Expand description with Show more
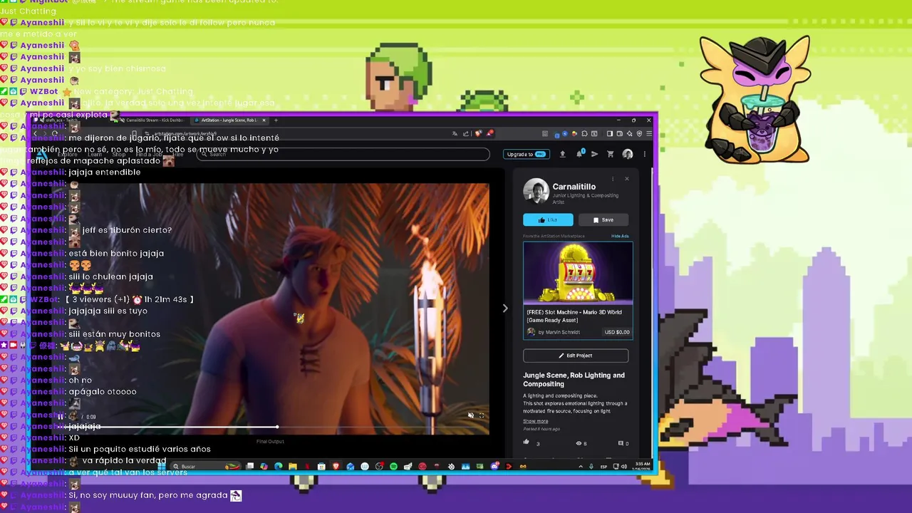 click(535, 421)
